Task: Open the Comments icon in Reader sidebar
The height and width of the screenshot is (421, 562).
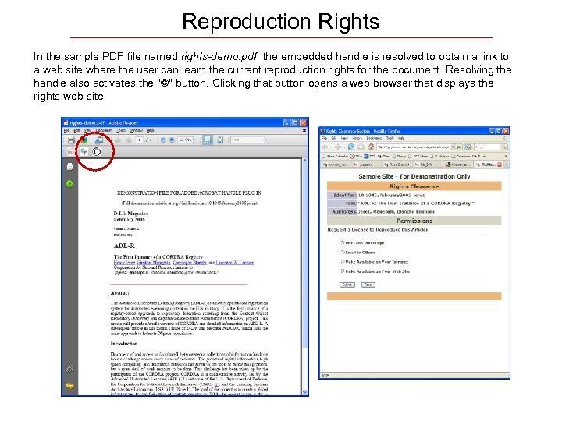Action: click(70, 386)
